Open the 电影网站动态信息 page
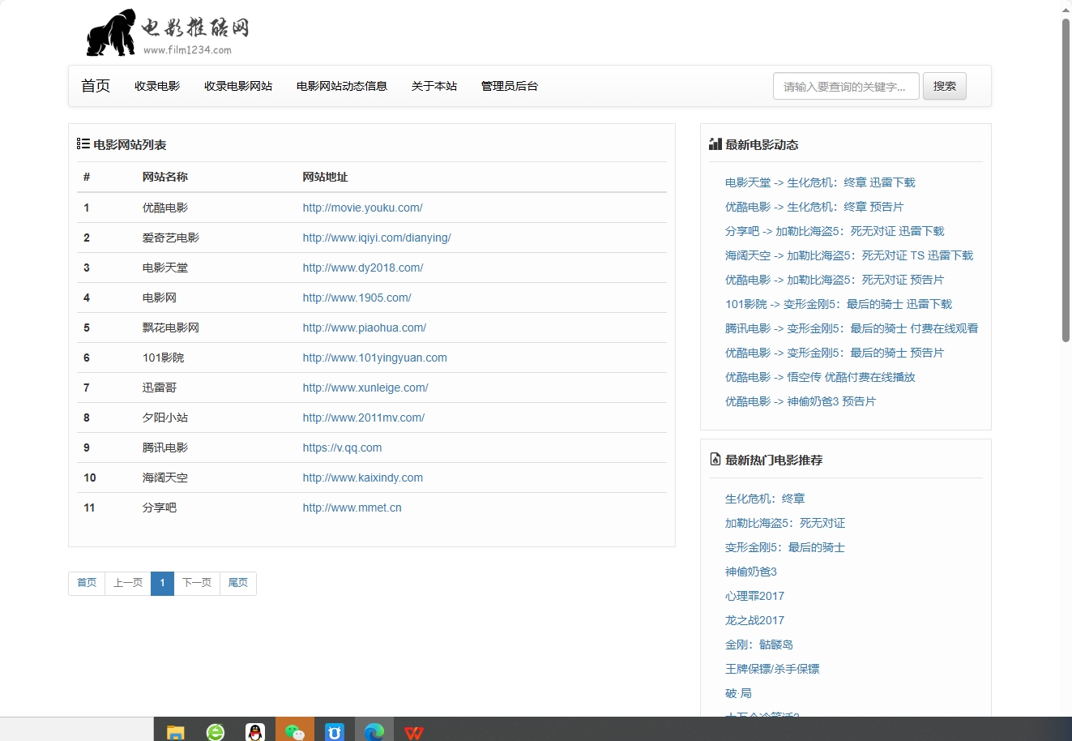1072x741 pixels. click(x=342, y=86)
